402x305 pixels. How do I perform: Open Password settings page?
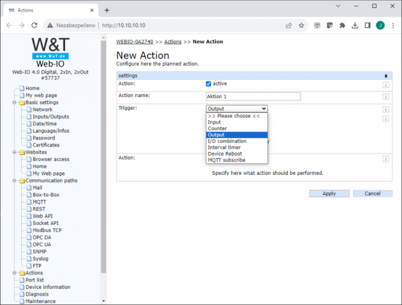[x=44, y=138]
